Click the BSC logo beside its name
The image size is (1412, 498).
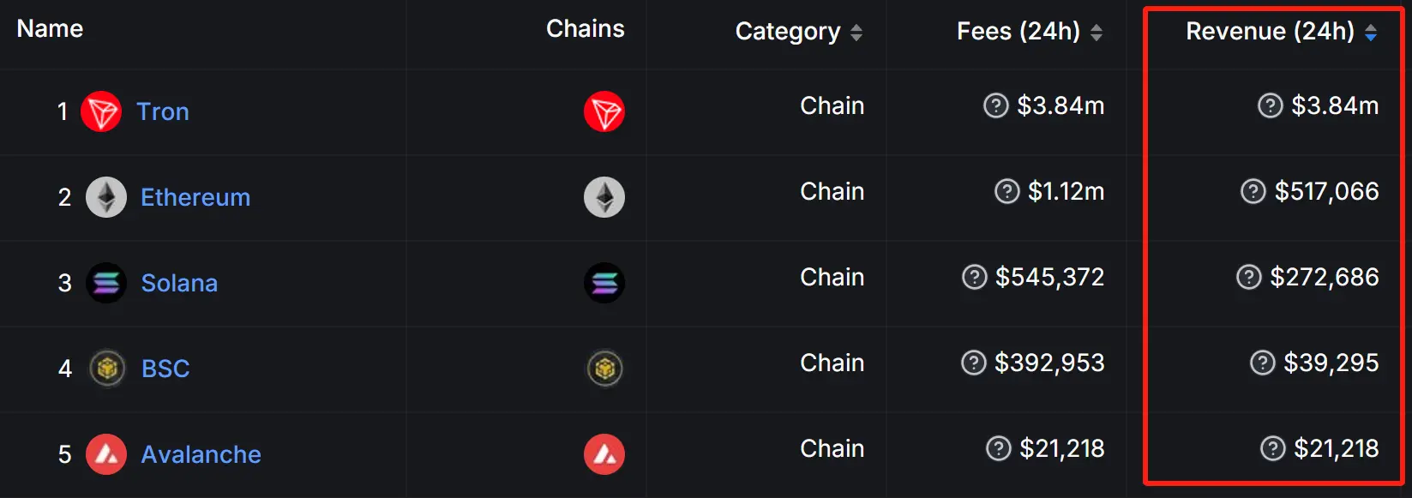coord(107,369)
